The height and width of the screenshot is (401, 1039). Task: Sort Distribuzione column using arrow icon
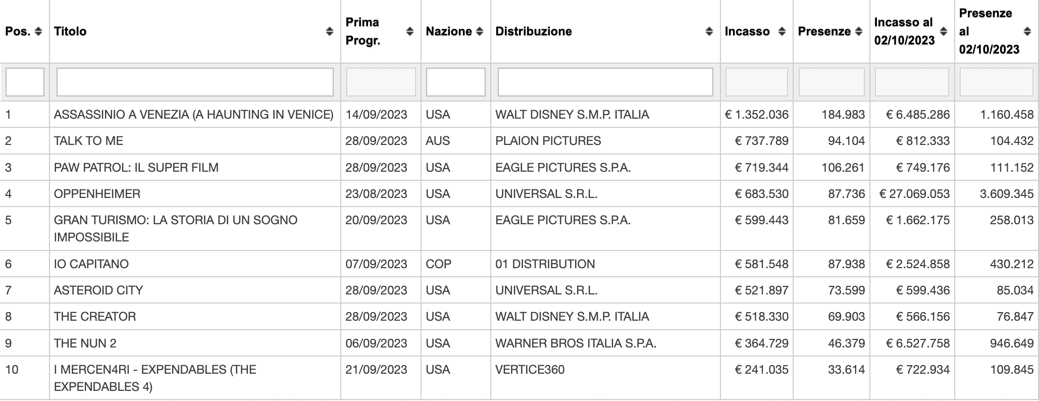tap(709, 31)
